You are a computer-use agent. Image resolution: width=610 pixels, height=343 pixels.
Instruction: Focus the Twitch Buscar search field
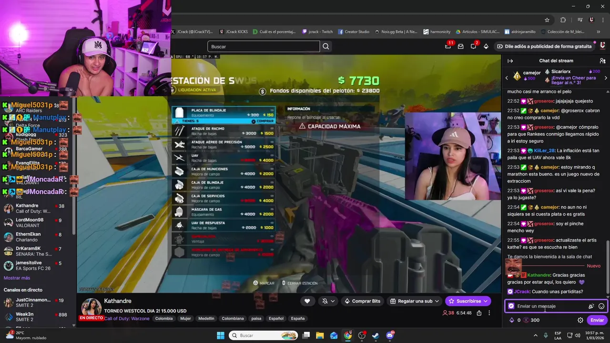coord(264,47)
